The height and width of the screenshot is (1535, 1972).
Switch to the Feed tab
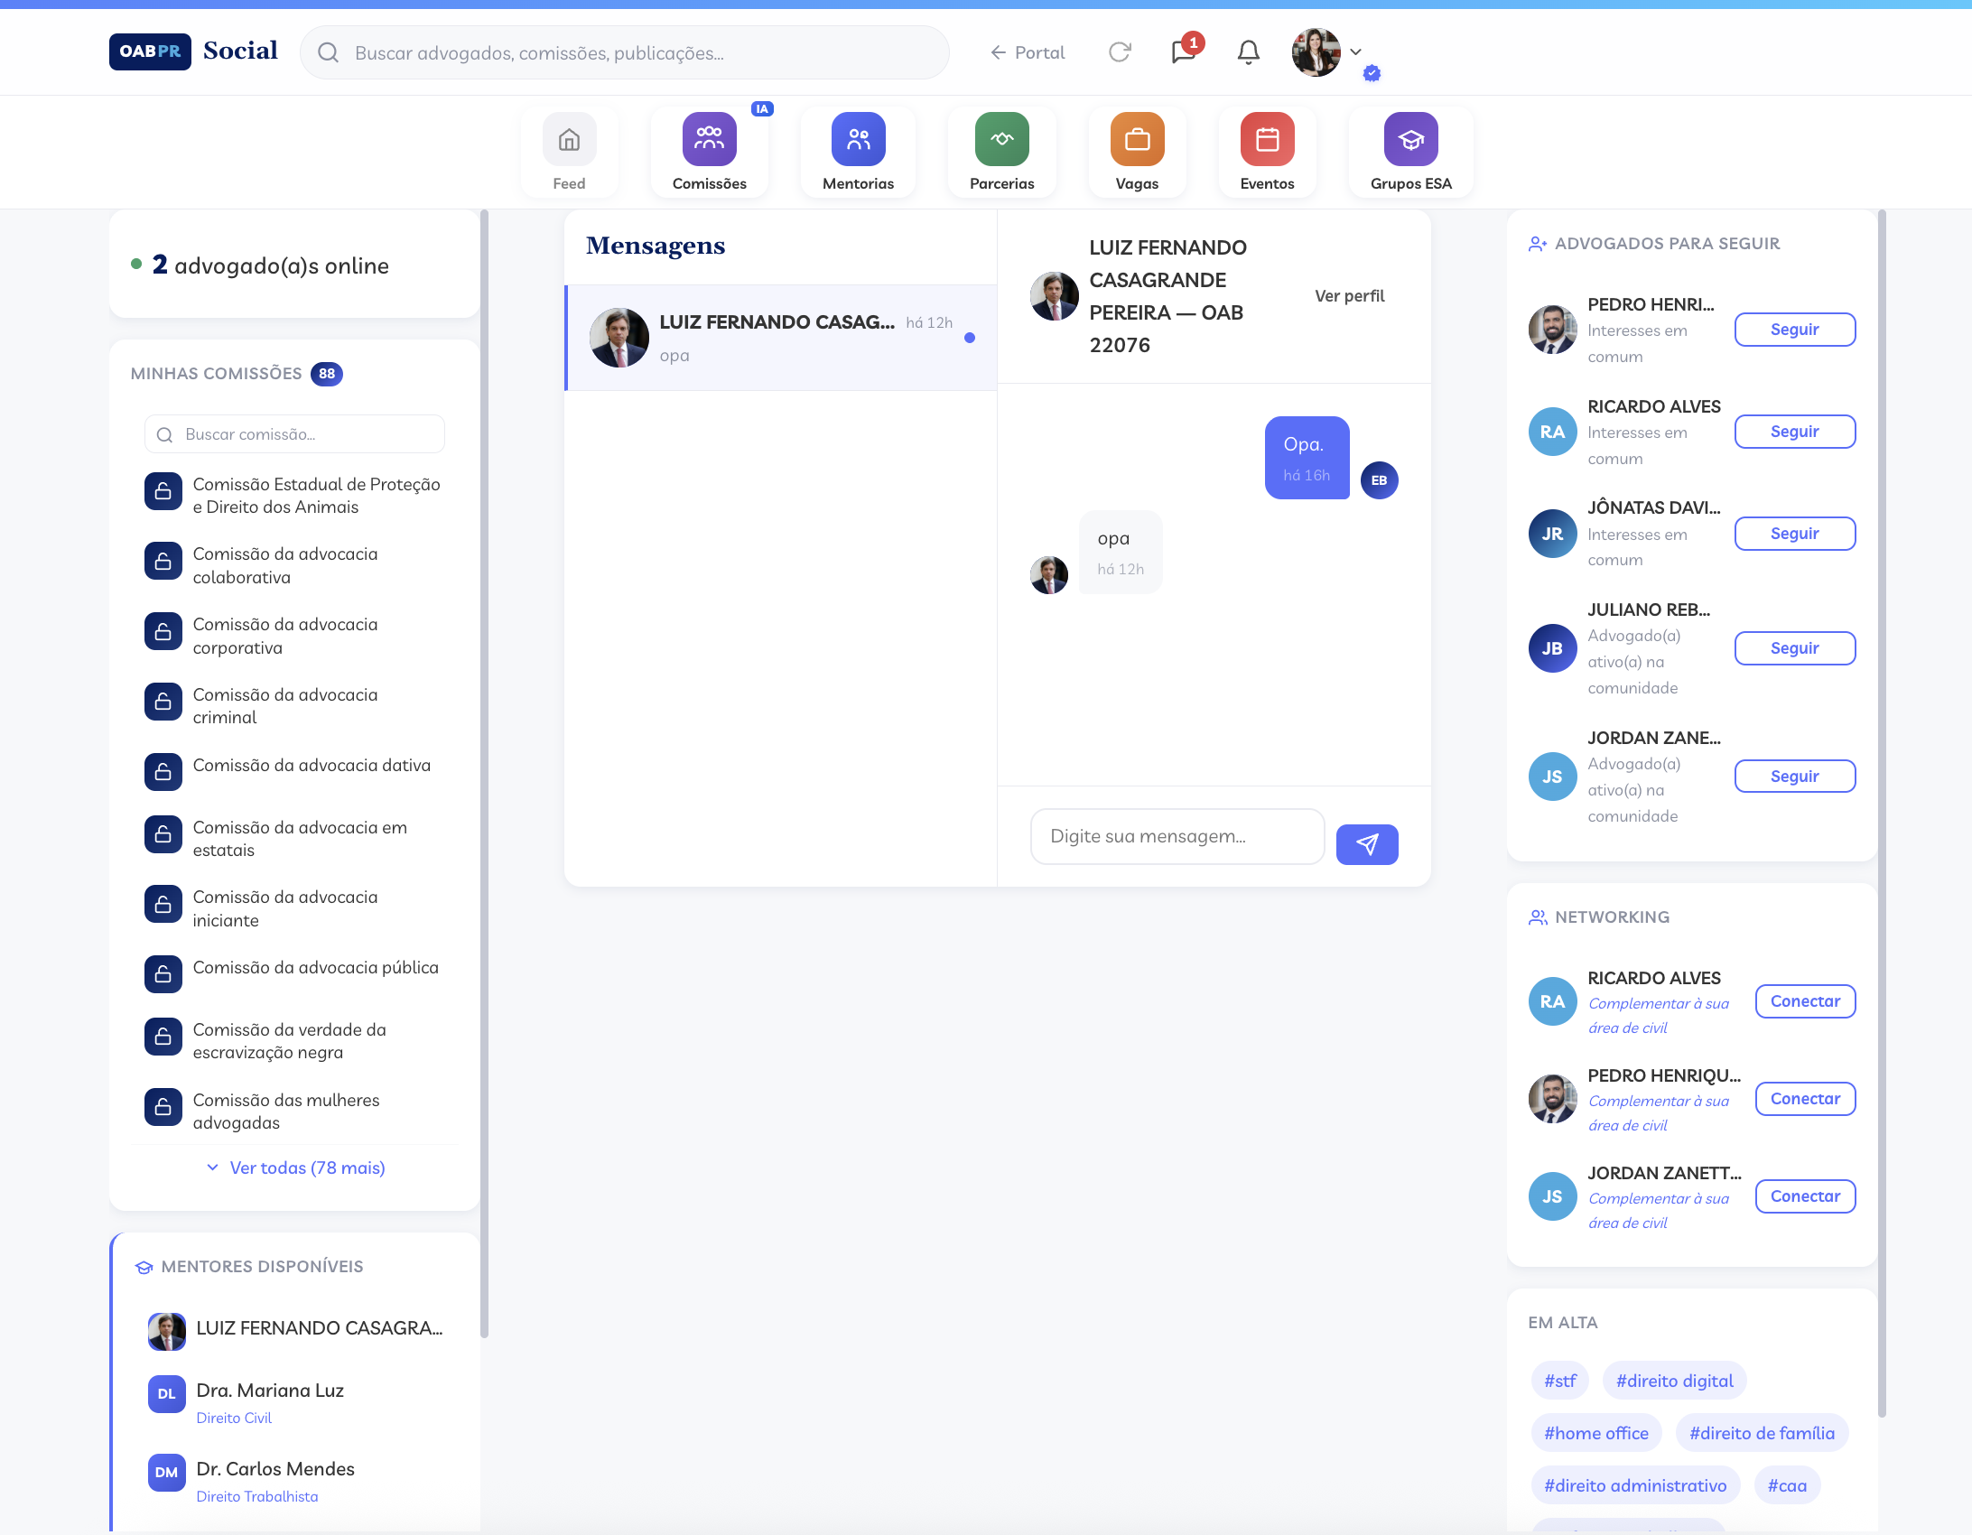coord(569,151)
